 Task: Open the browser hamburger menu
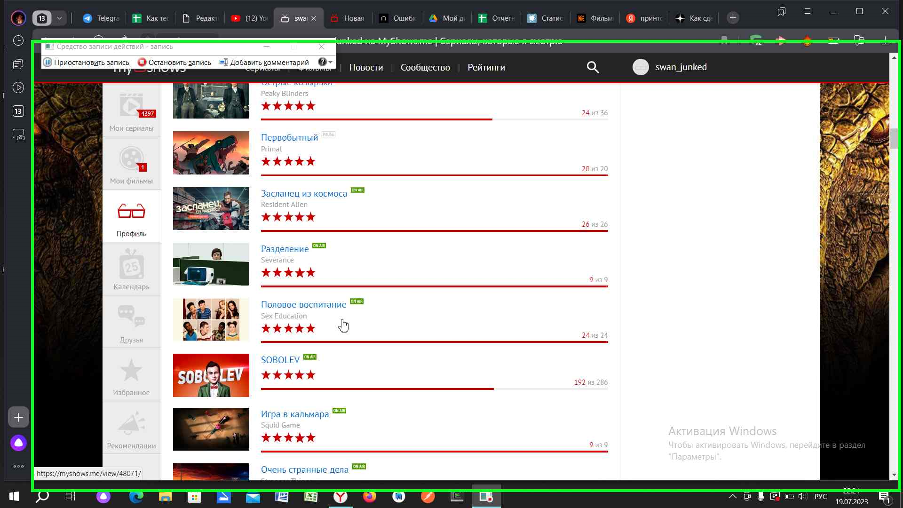[x=808, y=11]
